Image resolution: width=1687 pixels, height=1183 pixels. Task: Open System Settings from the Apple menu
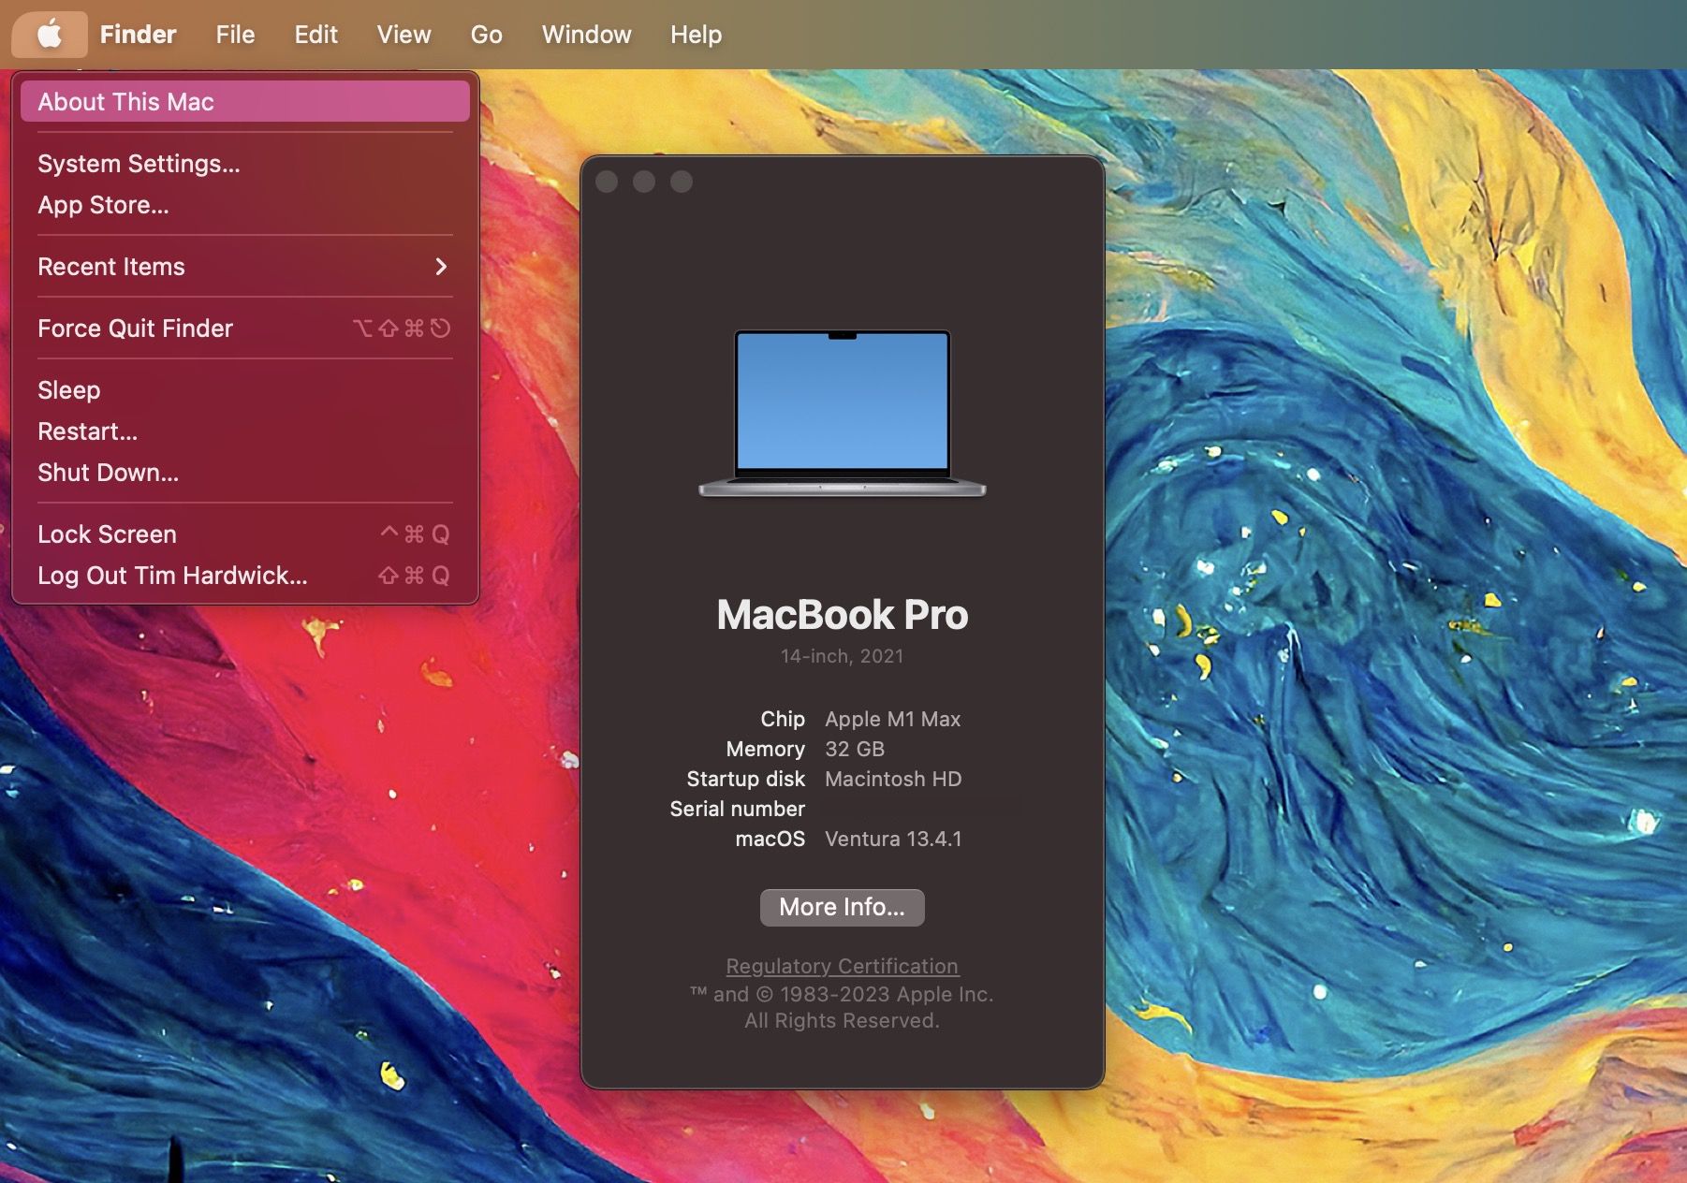pos(138,164)
